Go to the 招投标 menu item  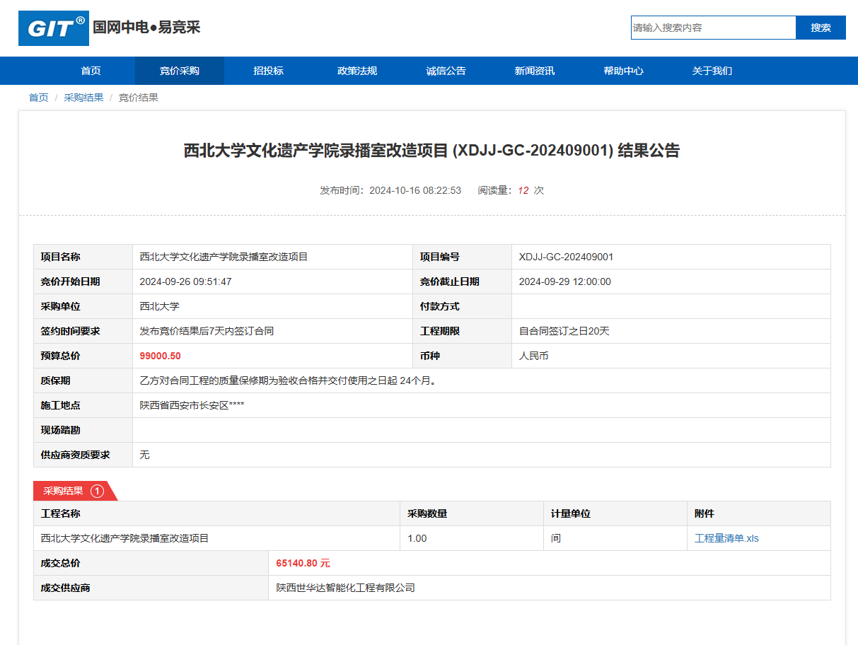[x=268, y=71]
